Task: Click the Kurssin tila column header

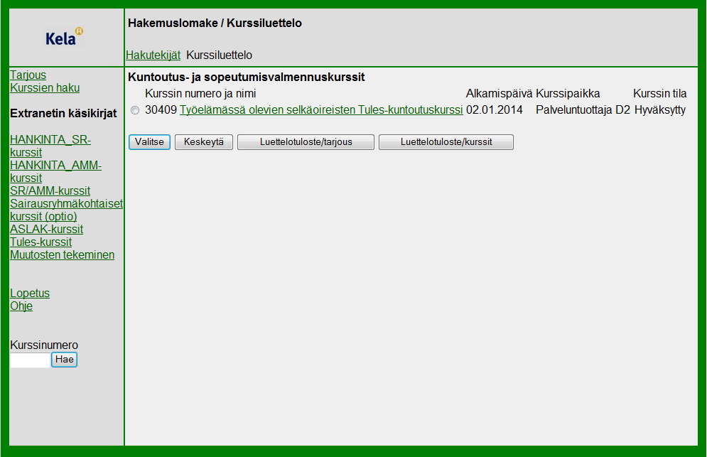Action: tap(659, 93)
